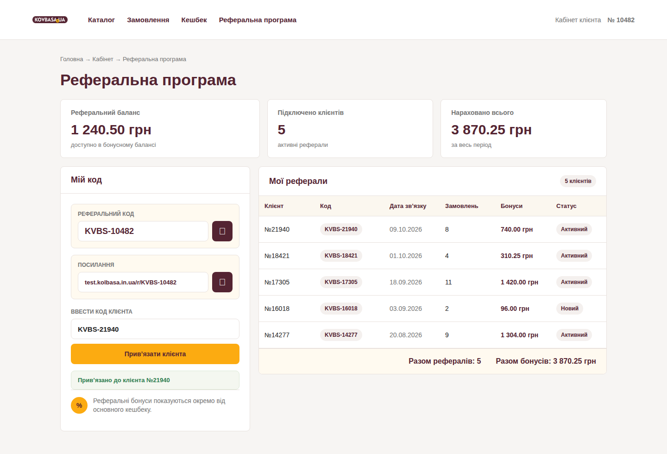
Task: Click the KOVBASA.UA logo
Action: tap(50, 20)
